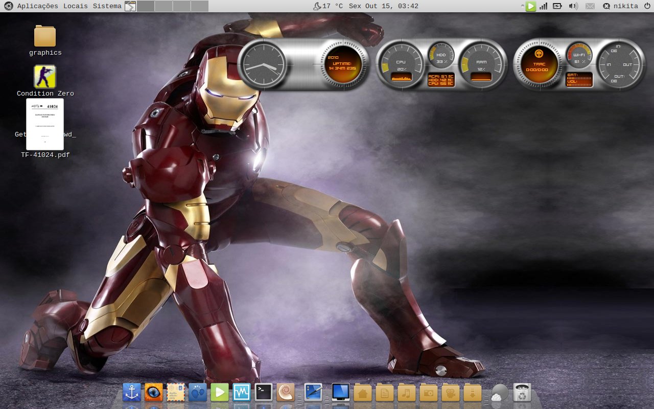Screen dimensions: 654x409
Task: Click the network signal bars tray icon
Action: 544,6
